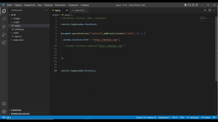Screen dimensions: 218x122
Task: Toggle secondary sidebar layout icon
Action: click(193, 5)
